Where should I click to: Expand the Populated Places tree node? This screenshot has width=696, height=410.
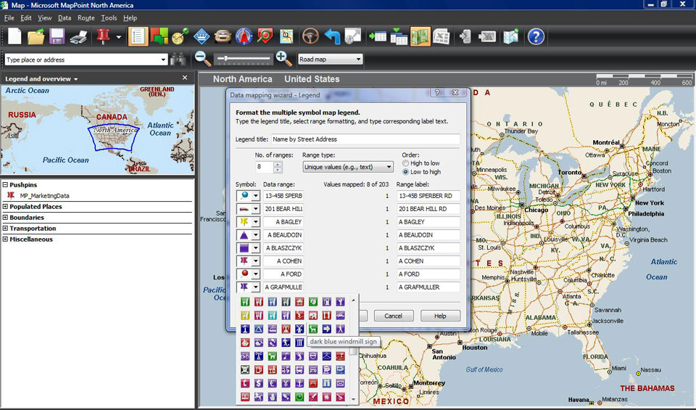6,207
